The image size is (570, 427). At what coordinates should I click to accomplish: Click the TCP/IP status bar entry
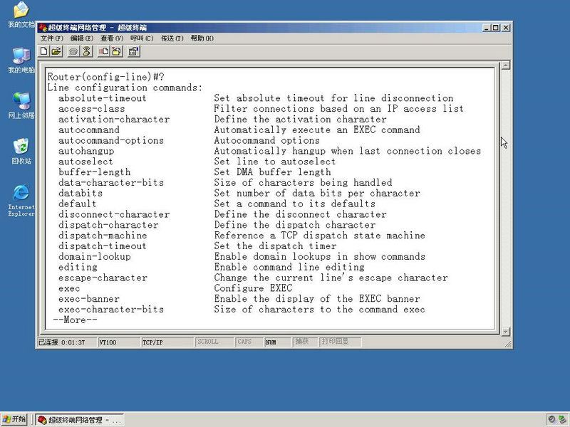pyautogui.click(x=167, y=342)
